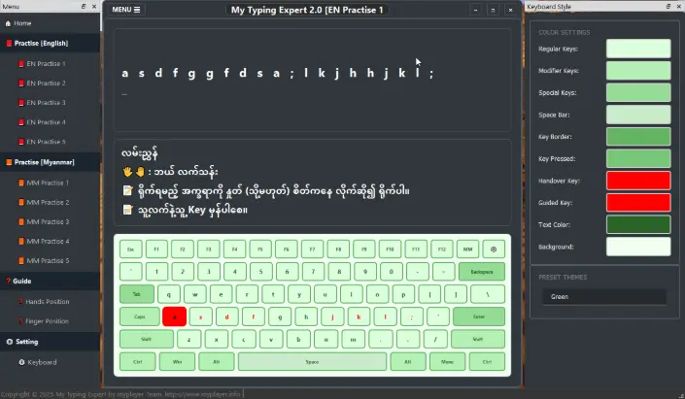The height and width of the screenshot is (399, 685).
Task: Change the Key Pressed color swatch
Action: [638, 158]
